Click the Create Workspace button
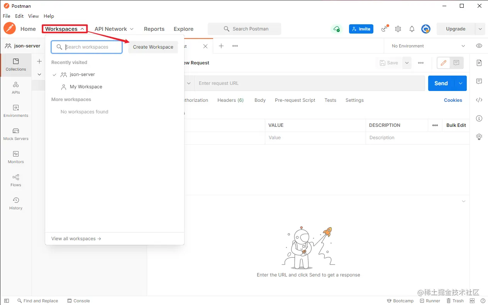This screenshot has height=305, width=488. click(153, 47)
